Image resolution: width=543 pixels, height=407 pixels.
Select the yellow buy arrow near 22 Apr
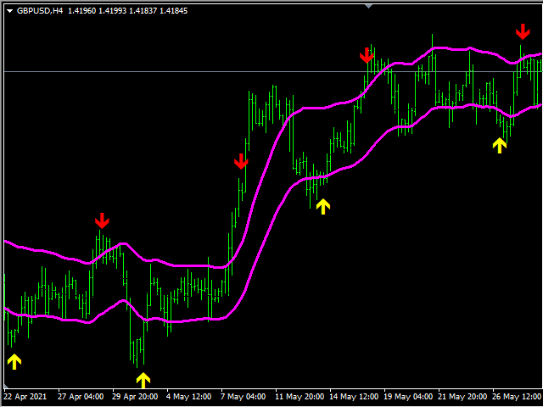14,362
